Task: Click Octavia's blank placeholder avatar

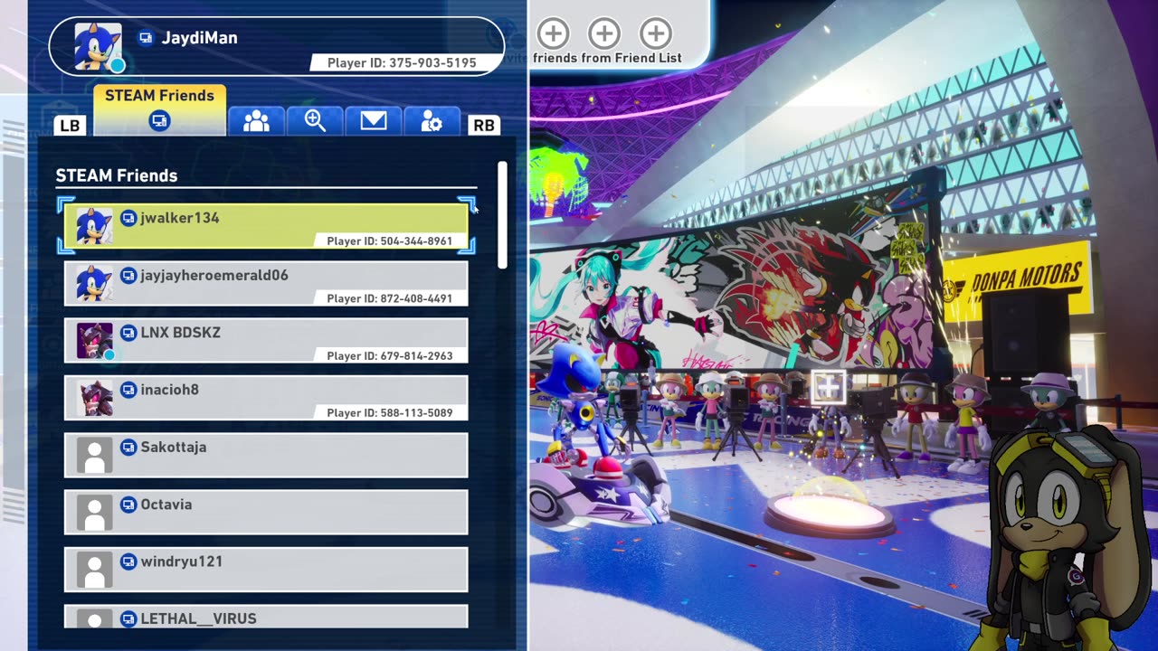Action: 94,513
